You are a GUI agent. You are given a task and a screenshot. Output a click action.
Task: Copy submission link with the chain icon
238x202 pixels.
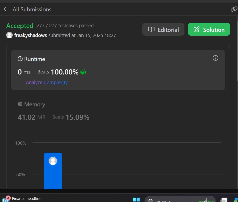tap(234, 9)
